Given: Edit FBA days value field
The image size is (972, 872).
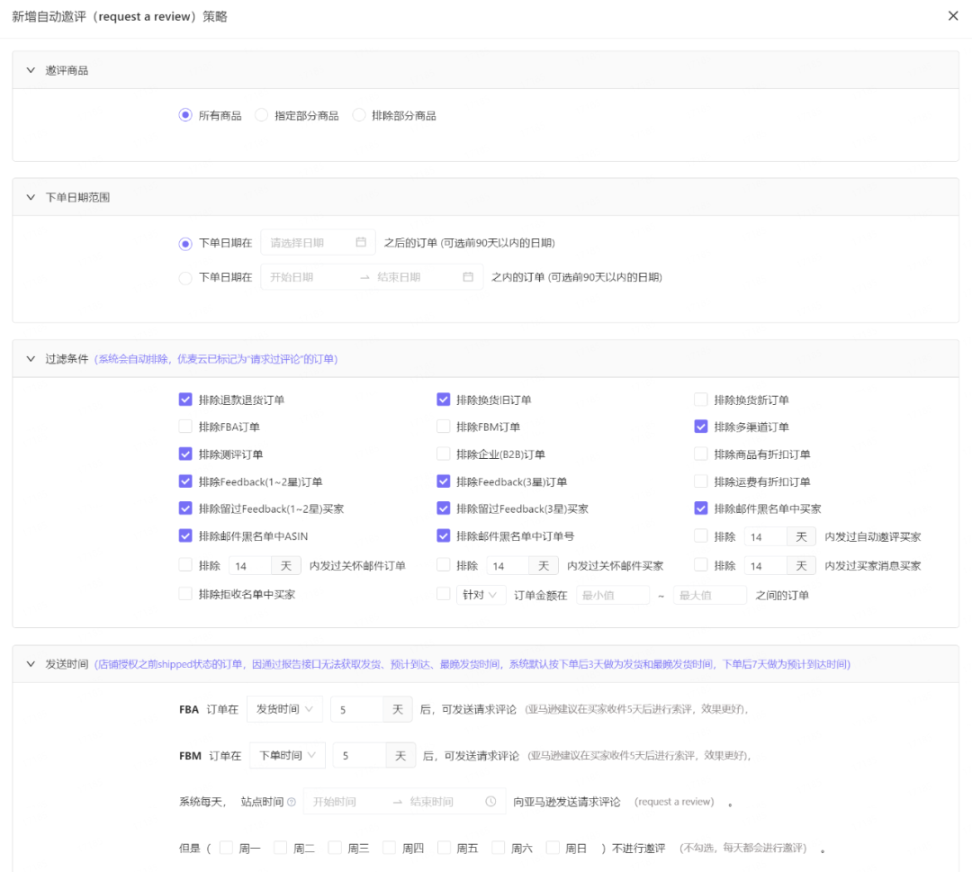Looking at the screenshot, I should [x=356, y=710].
